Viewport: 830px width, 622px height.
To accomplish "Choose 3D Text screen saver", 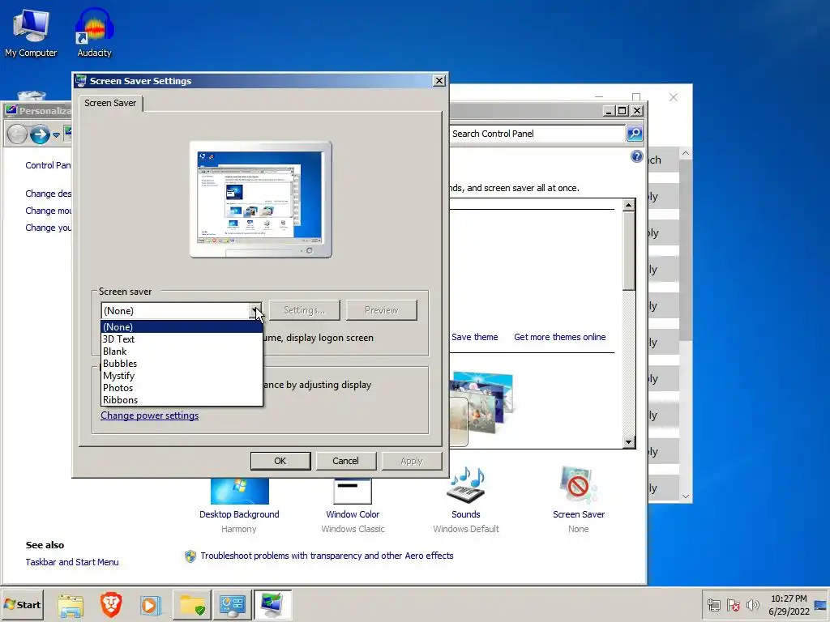I will pos(182,339).
